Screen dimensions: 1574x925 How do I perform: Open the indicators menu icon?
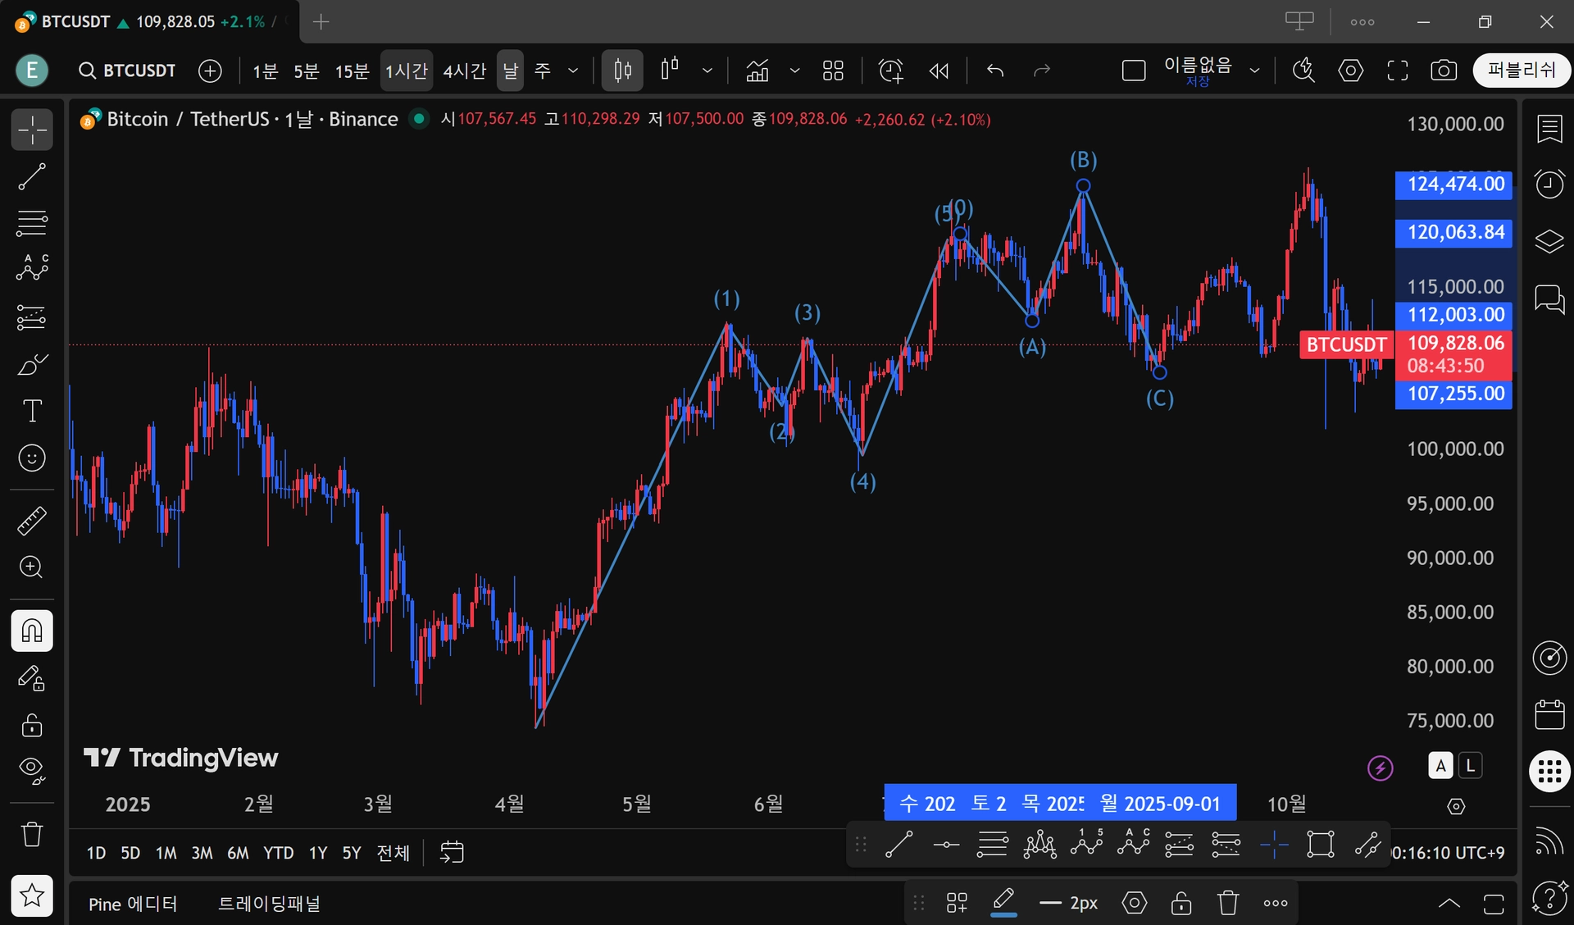(x=757, y=71)
